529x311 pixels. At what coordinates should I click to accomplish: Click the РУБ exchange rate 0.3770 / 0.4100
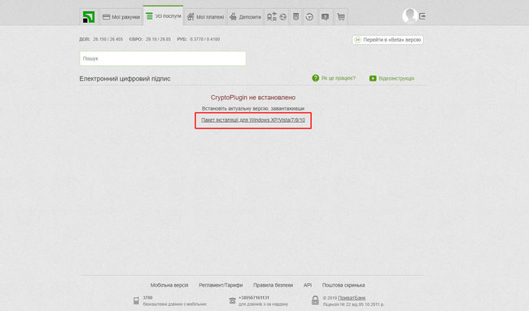click(199, 39)
